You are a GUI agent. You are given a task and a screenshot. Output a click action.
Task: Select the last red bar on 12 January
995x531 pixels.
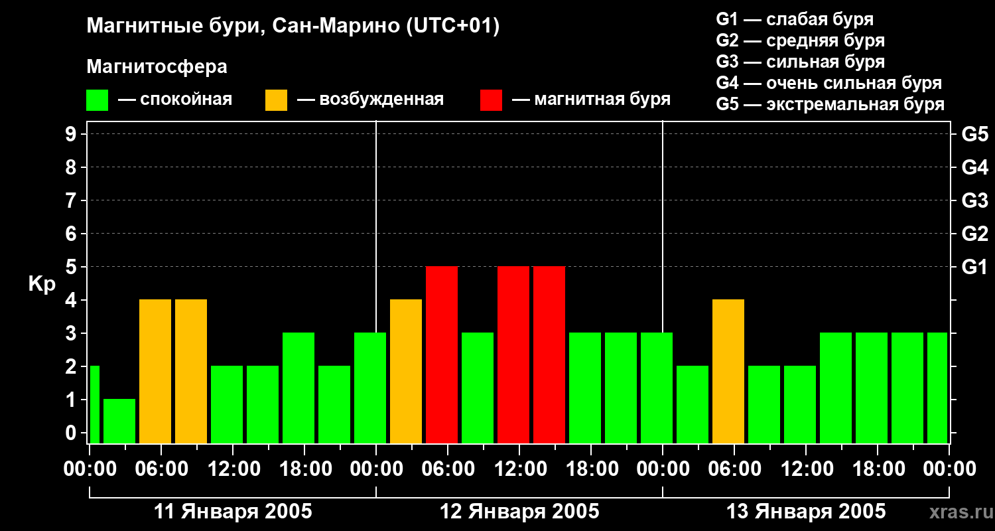[549, 354]
